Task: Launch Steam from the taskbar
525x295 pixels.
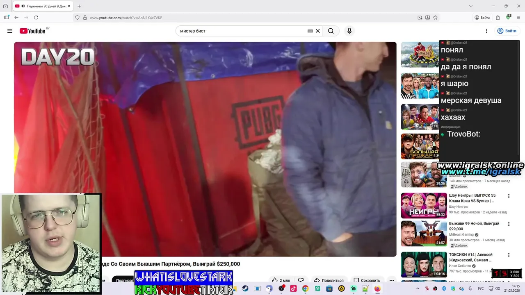Action: click(245, 288)
